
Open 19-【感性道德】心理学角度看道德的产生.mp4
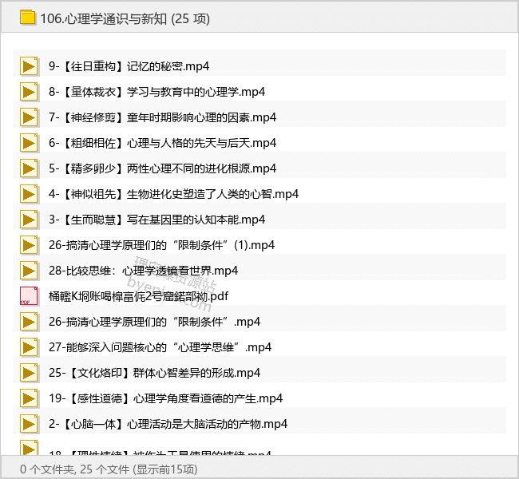tap(166, 398)
